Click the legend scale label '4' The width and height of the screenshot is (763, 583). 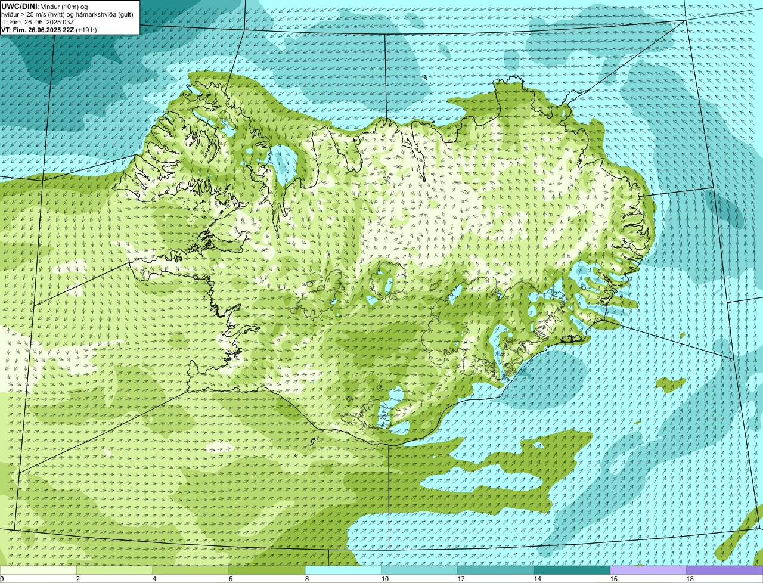tap(154, 579)
